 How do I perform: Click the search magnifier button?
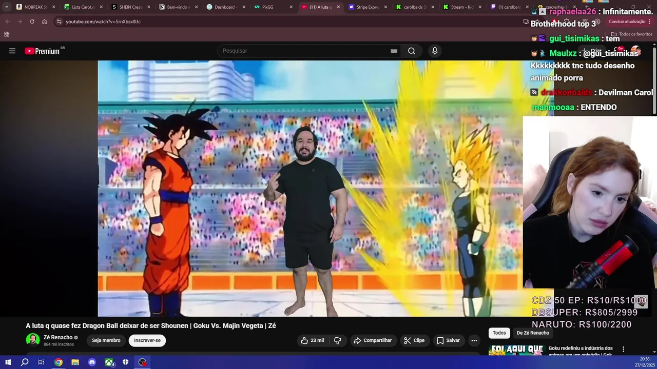point(412,51)
